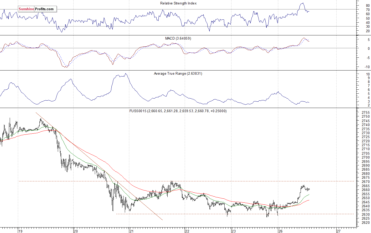Click the 2670 price axis value
The width and height of the screenshot is (371, 233).
(365, 182)
